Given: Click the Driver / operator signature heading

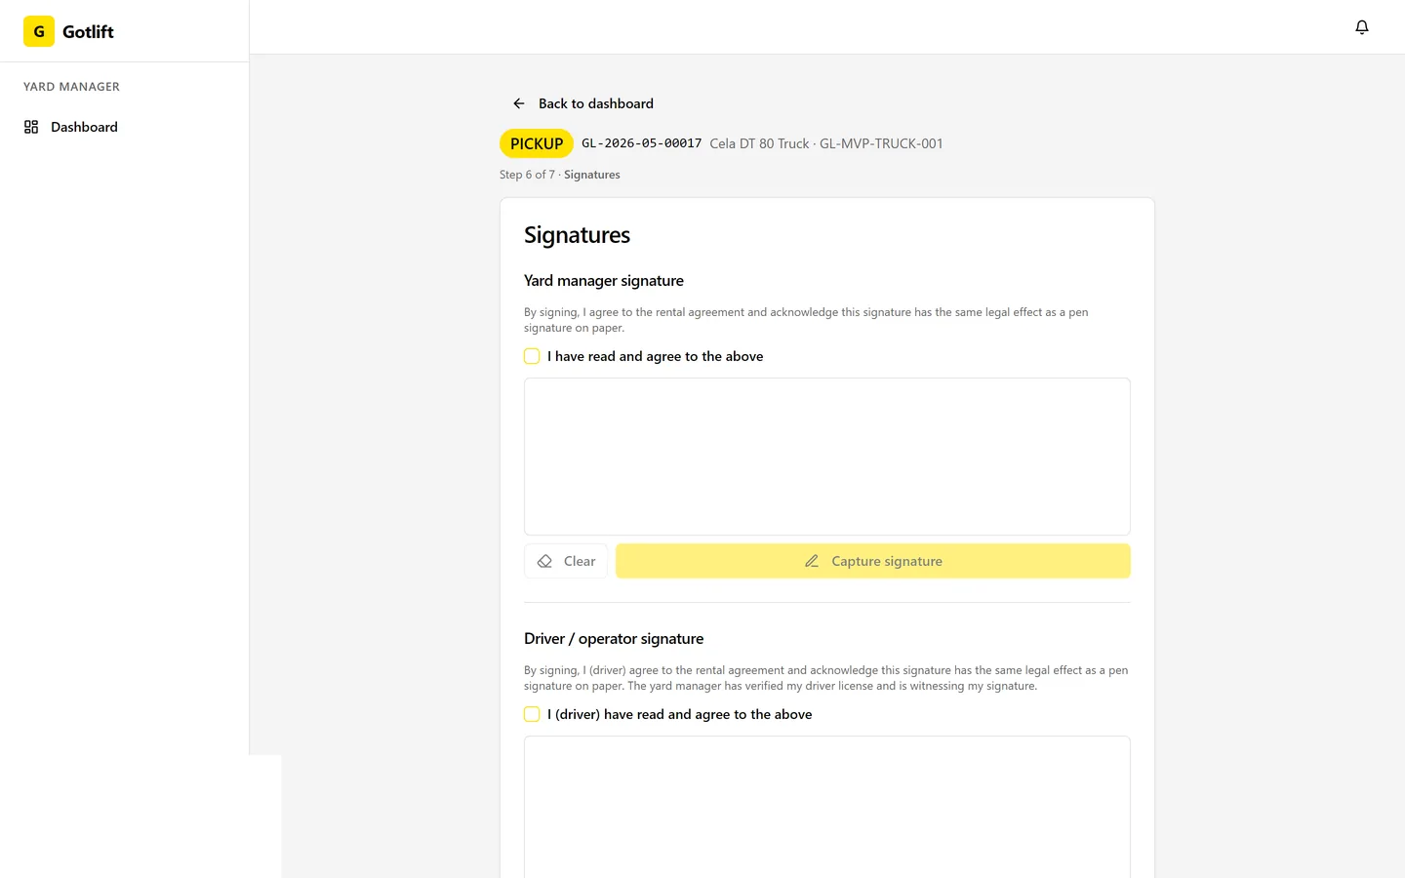Looking at the screenshot, I should [x=614, y=639].
